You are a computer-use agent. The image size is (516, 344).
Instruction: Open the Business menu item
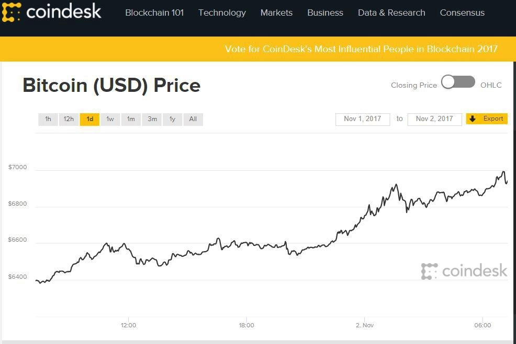tap(325, 13)
